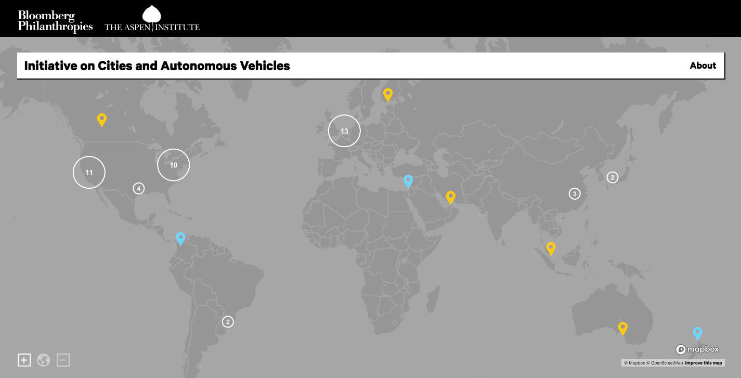The image size is (741, 378).
Task: Open the About page
Action: click(703, 66)
